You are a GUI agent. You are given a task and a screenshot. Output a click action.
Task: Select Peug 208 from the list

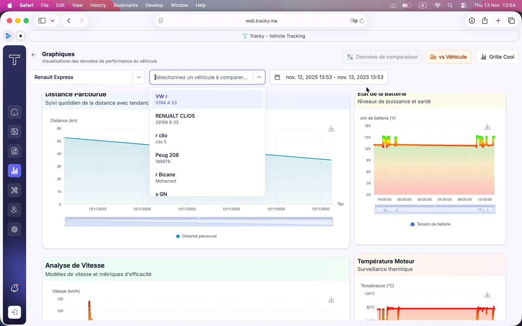coord(207,158)
